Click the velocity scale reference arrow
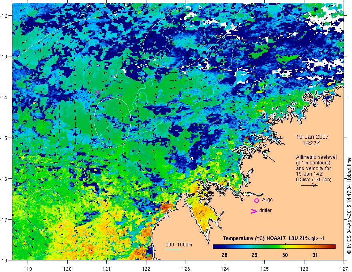352x272 pixels. click(x=309, y=185)
